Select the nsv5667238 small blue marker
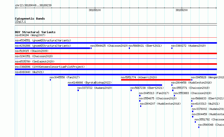The height and width of the screenshot is (137, 224). click(x=131, y=90)
